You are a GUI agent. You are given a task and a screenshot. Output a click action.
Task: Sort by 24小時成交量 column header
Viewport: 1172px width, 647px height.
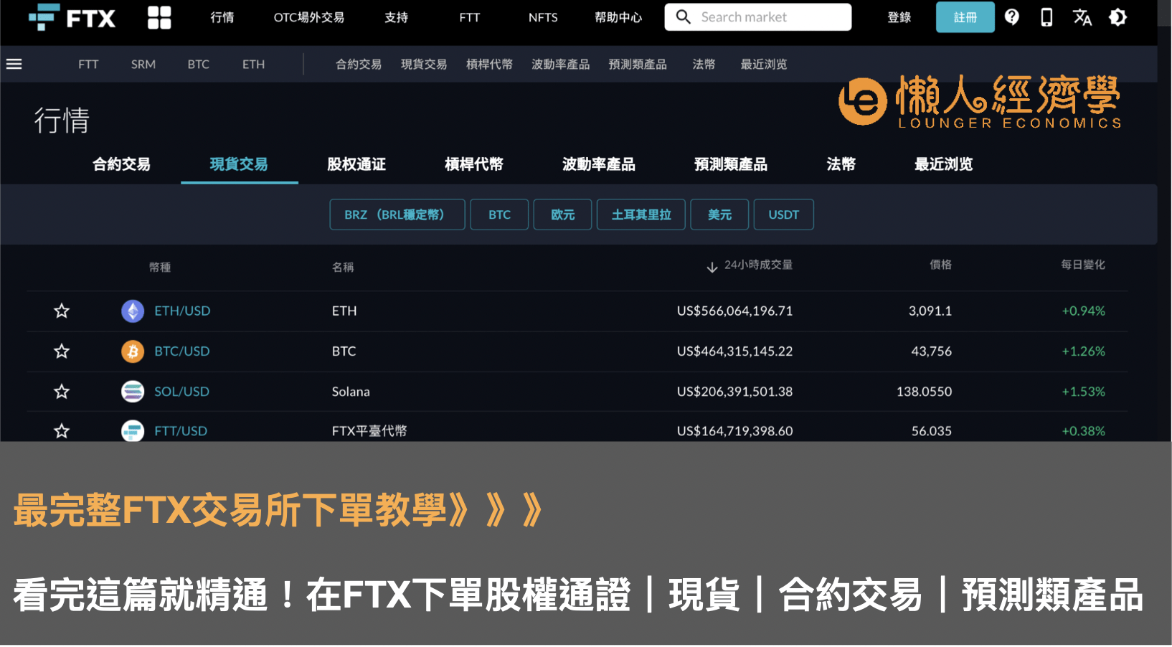(x=758, y=265)
